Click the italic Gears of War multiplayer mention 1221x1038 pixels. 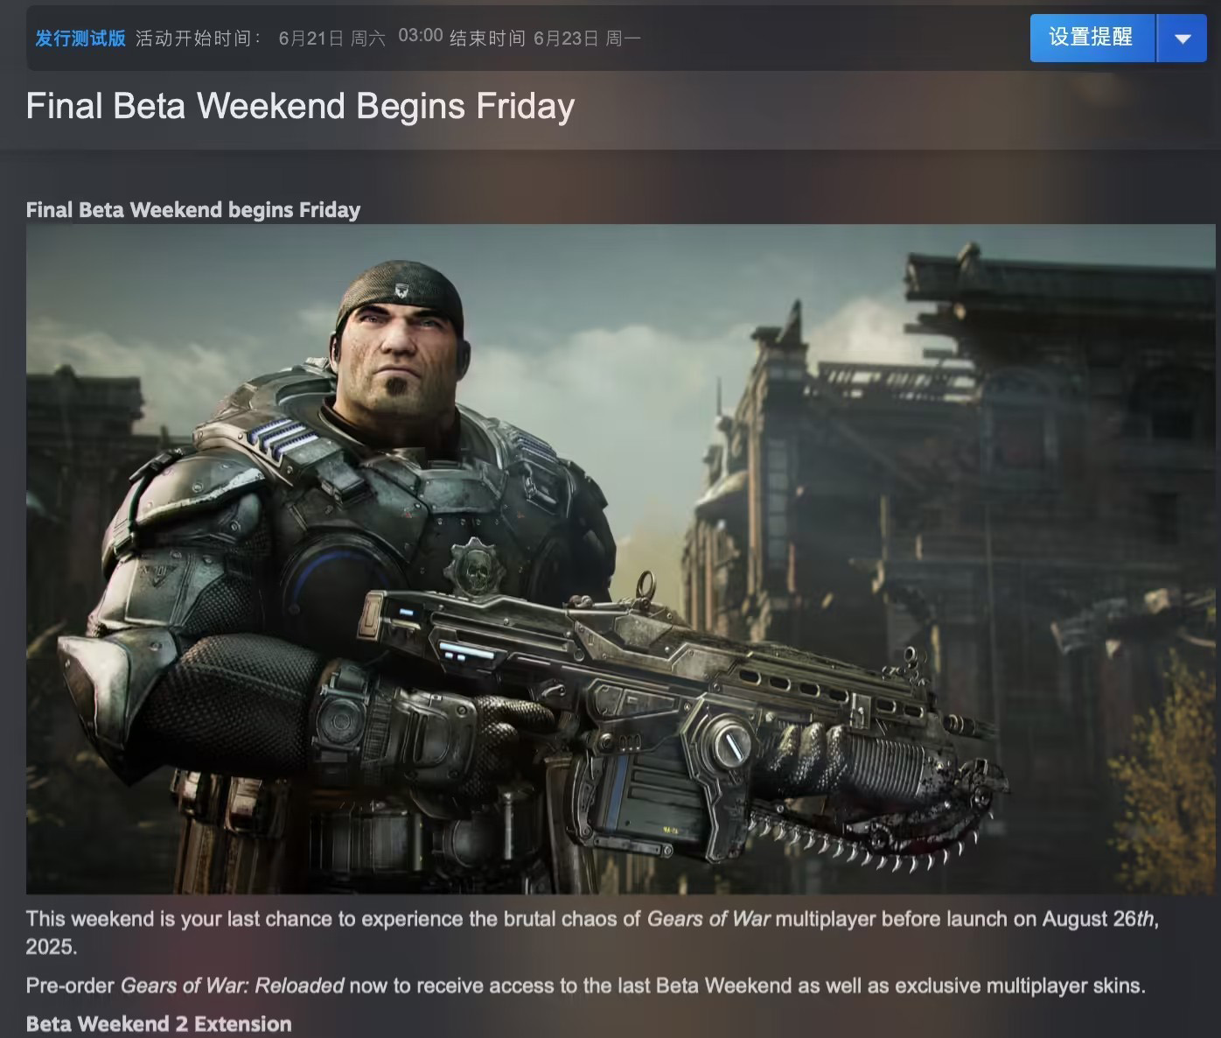pos(708,919)
